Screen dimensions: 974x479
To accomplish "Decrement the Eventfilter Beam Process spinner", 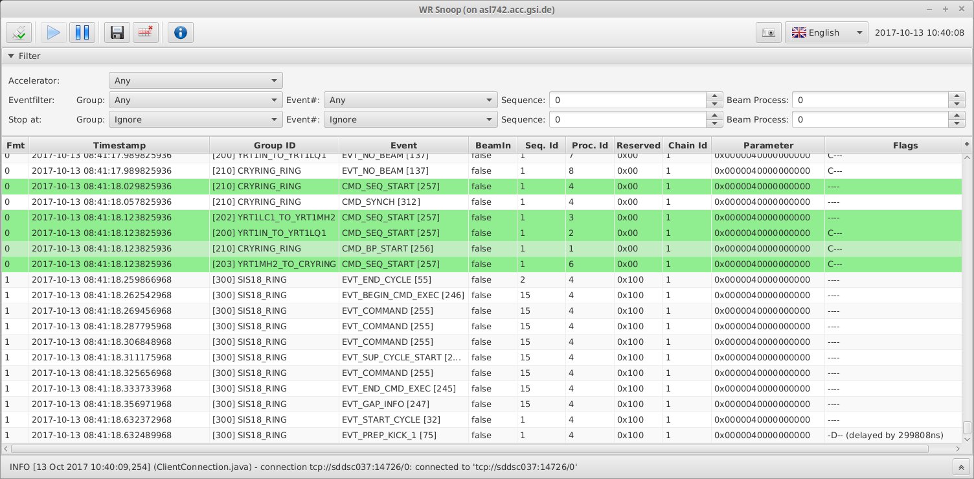I will coord(957,105).
